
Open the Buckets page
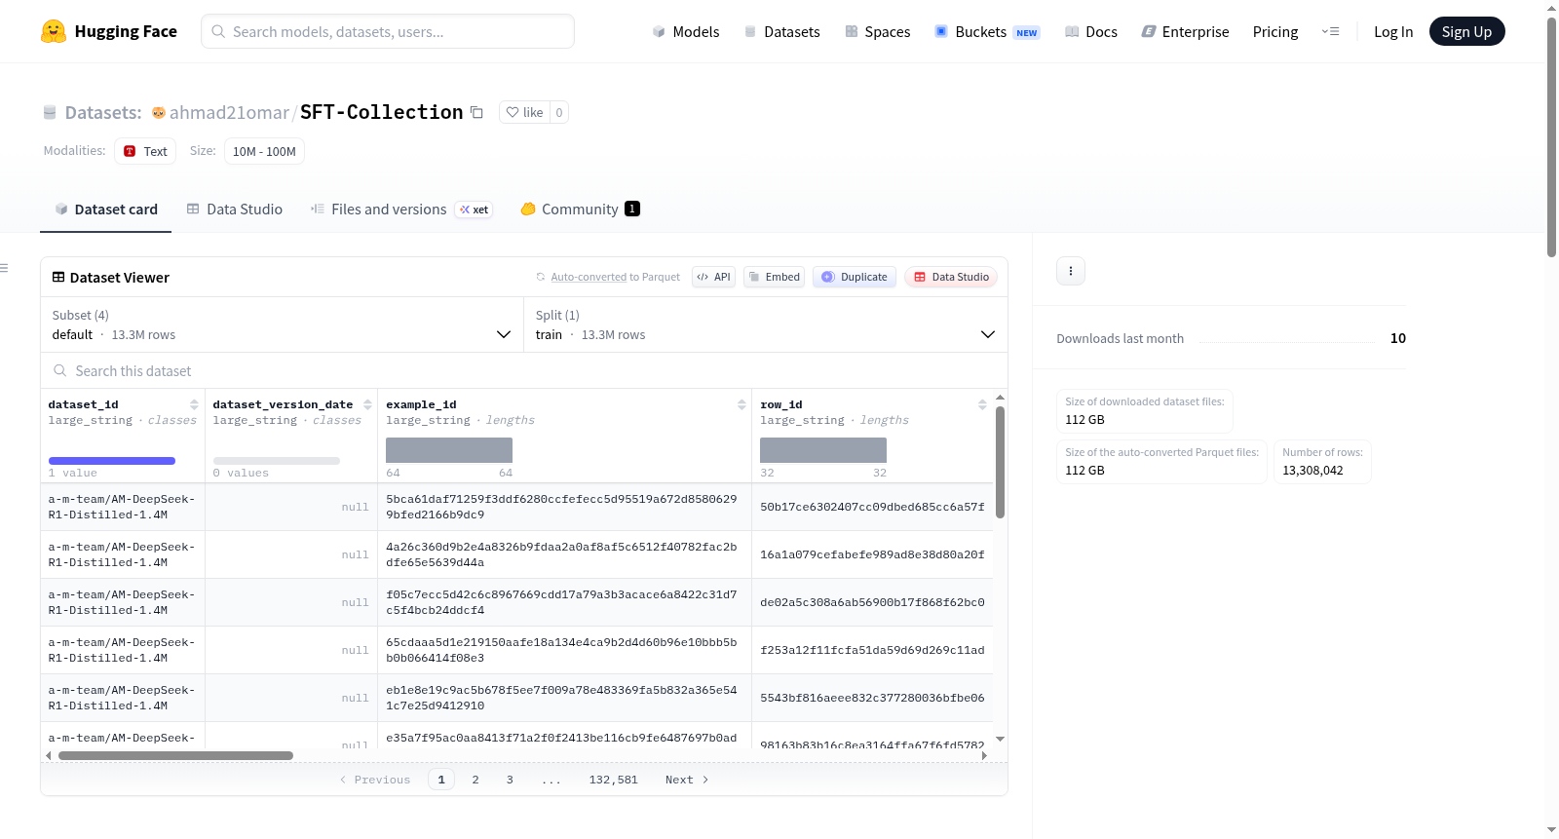pos(987,31)
